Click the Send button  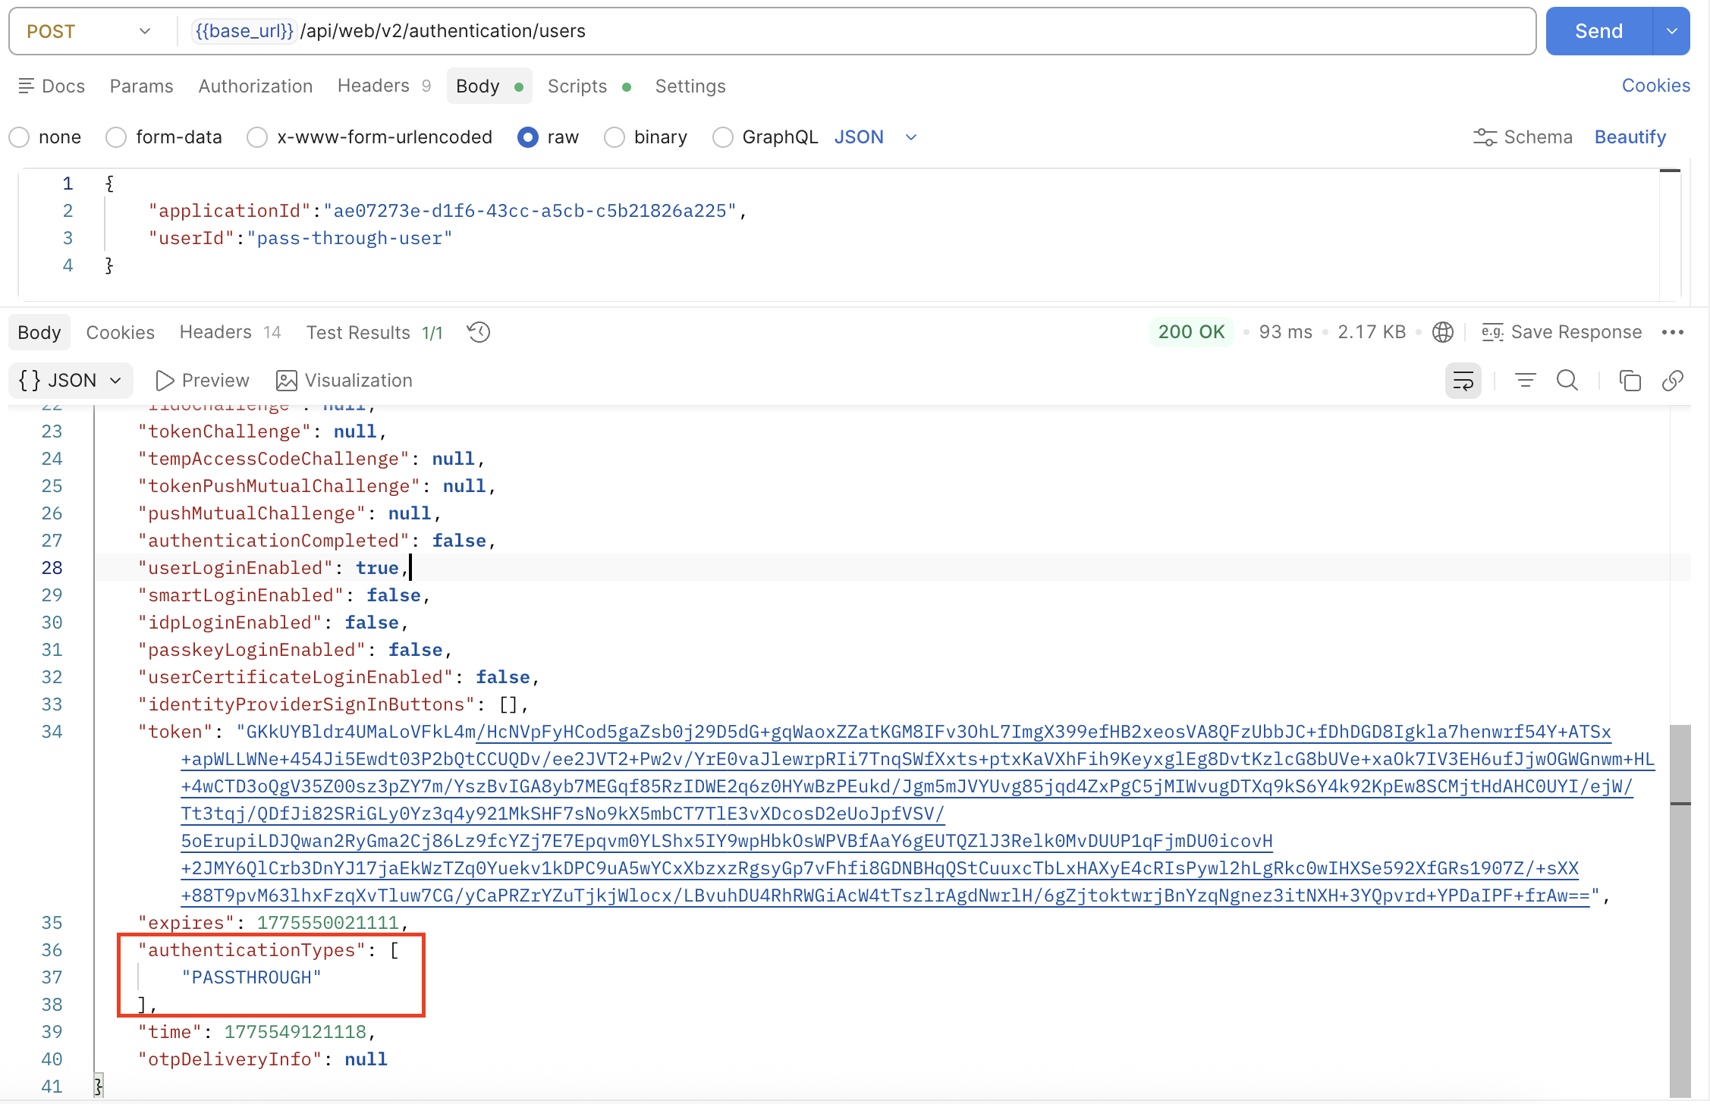point(1598,31)
